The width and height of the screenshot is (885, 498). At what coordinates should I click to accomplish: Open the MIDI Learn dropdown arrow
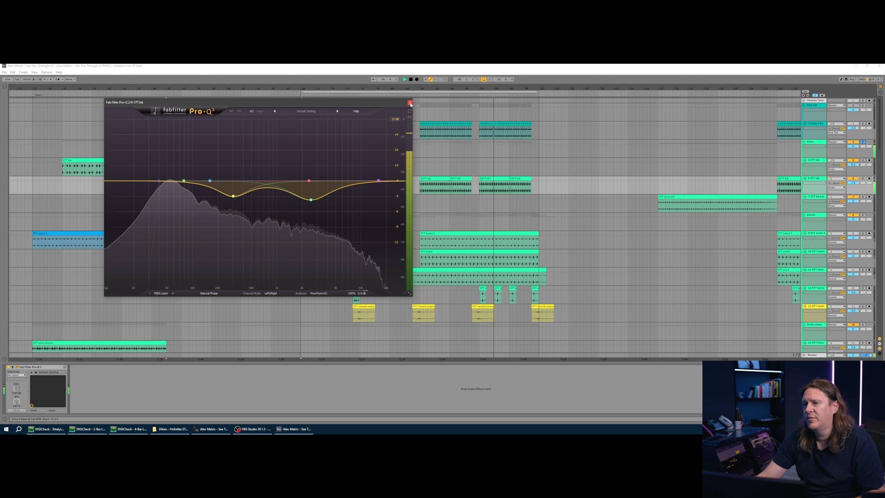pos(173,293)
